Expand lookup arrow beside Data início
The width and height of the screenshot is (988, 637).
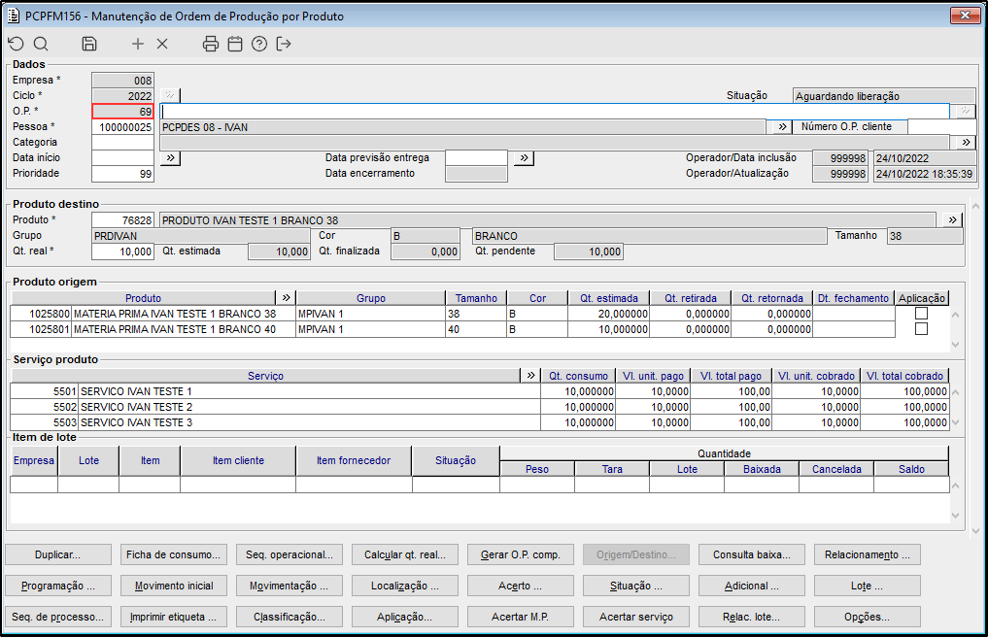170,157
